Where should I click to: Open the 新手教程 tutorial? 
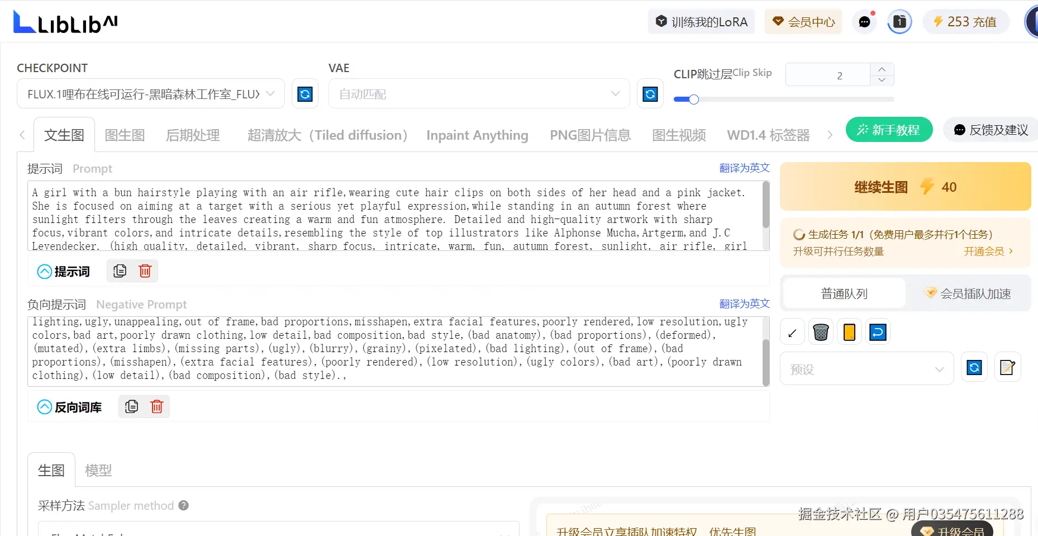[889, 130]
